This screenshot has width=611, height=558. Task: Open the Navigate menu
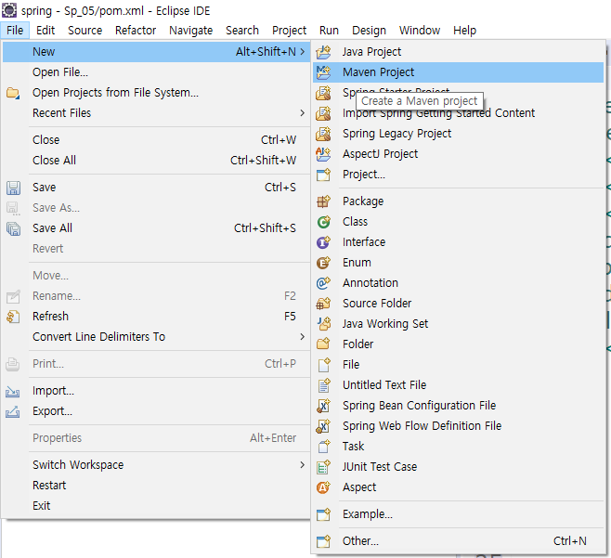coord(190,31)
